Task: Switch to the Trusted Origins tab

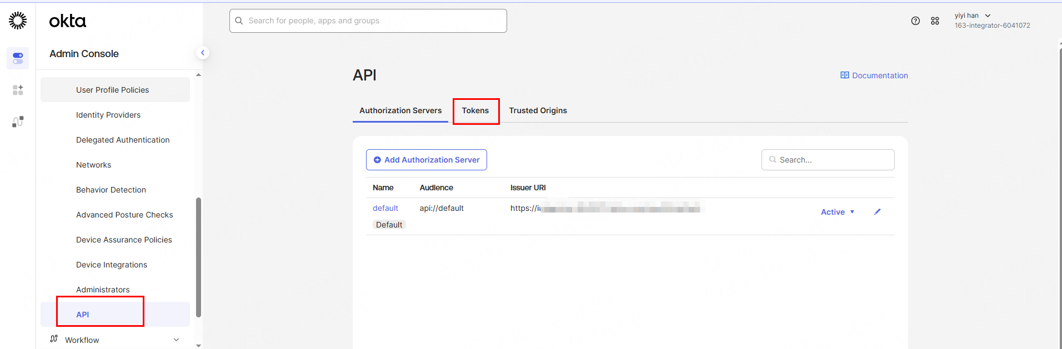Action: click(x=538, y=110)
